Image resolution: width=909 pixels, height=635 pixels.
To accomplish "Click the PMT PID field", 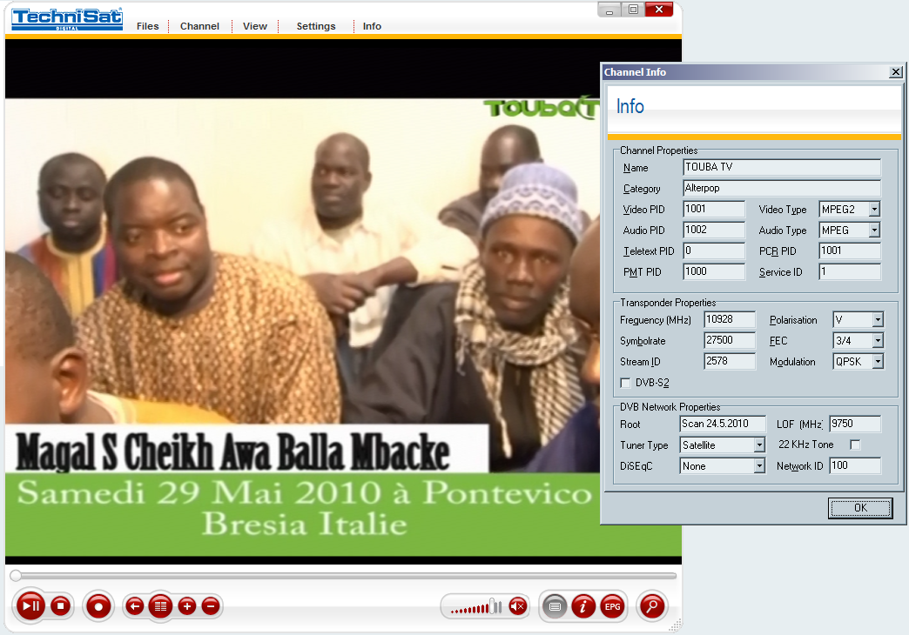I will [714, 271].
